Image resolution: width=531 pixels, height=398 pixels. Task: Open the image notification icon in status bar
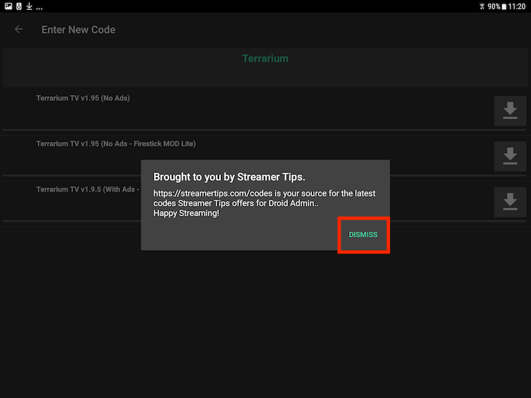(x=9, y=6)
